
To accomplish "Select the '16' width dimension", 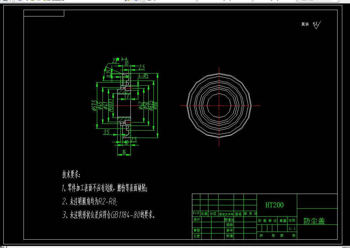I will click(124, 152).
